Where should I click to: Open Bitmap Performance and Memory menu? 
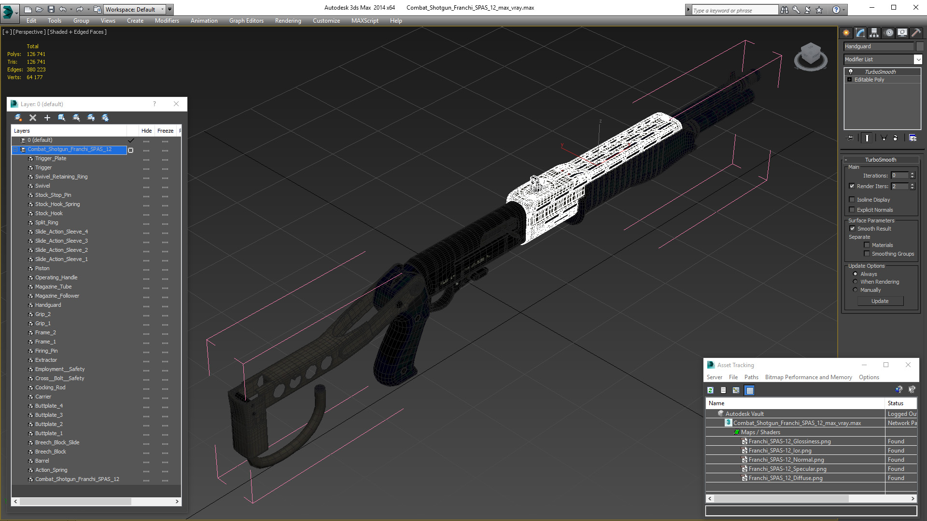(808, 377)
